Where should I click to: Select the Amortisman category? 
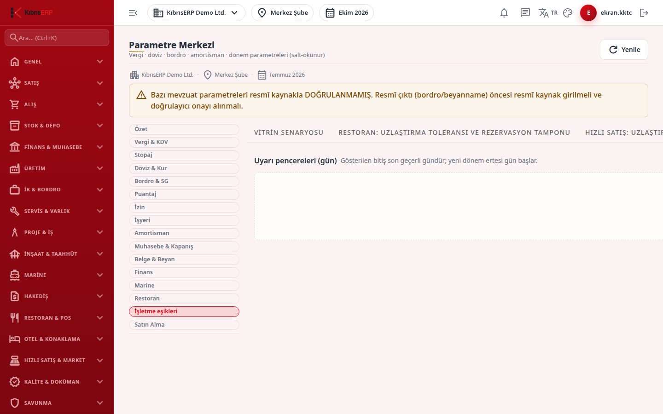click(x=184, y=233)
